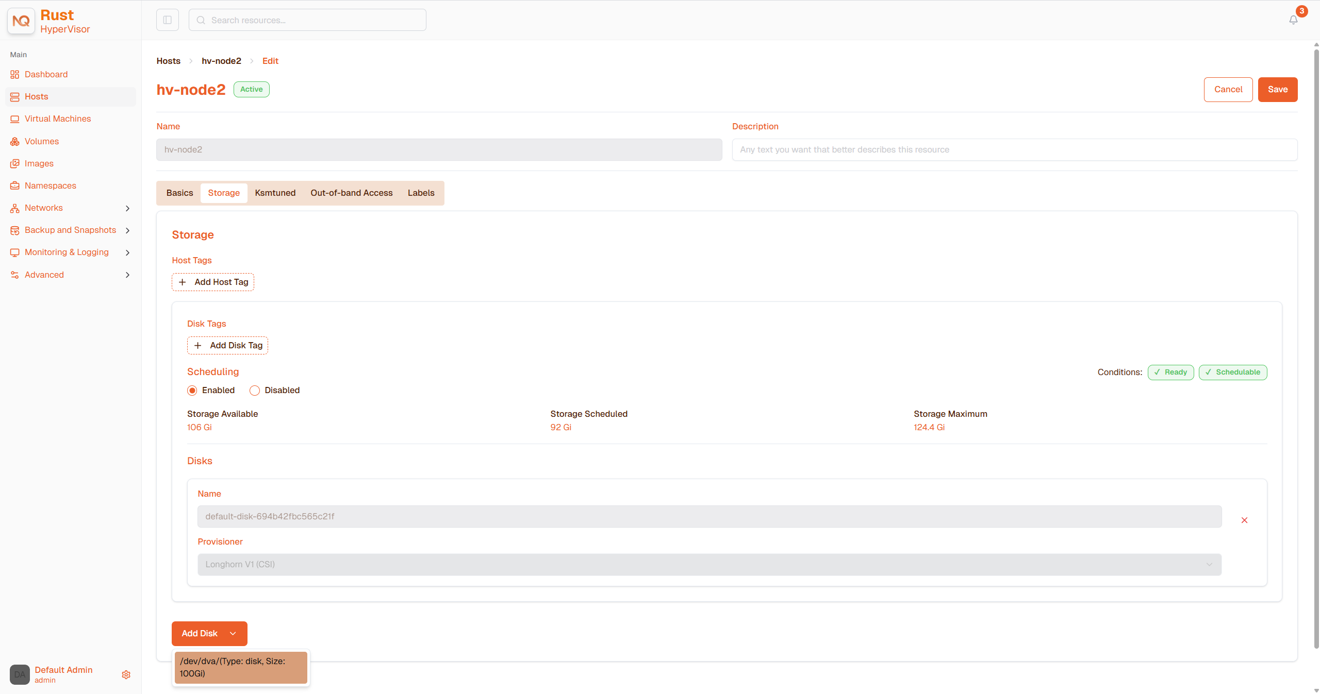The width and height of the screenshot is (1320, 694).
Task: Click the Namespaces briefcase icon
Action: pyautogui.click(x=14, y=186)
